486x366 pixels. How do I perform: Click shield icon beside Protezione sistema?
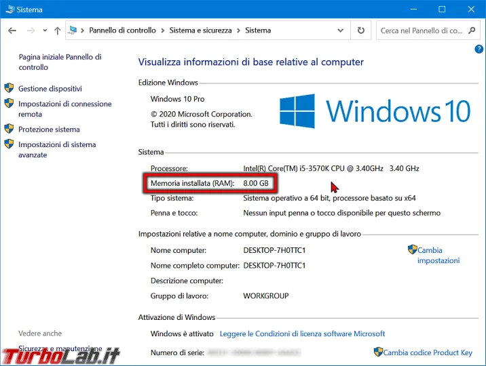click(x=9, y=128)
